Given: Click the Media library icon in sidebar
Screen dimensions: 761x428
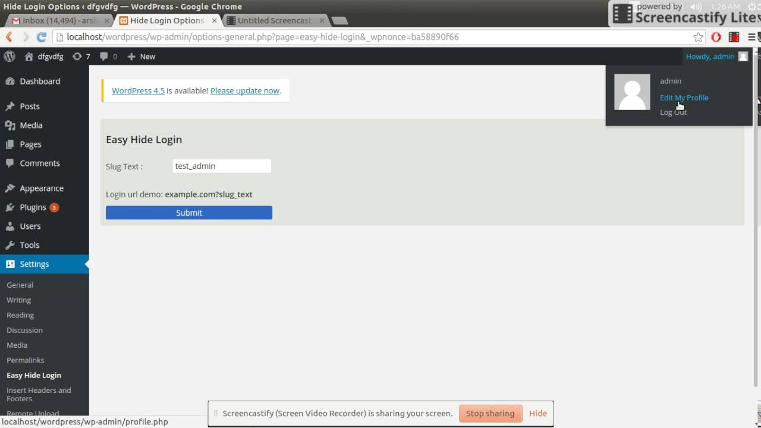Looking at the screenshot, I should [x=10, y=125].
